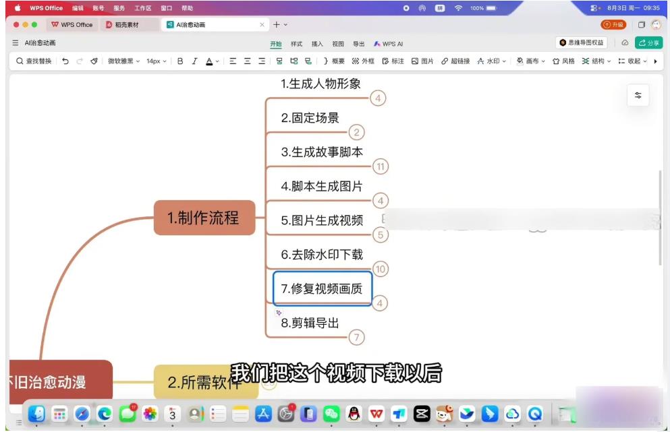670x432 pixels.
Task: Show more toolbar items with right arrow
Action: (655, 61)
